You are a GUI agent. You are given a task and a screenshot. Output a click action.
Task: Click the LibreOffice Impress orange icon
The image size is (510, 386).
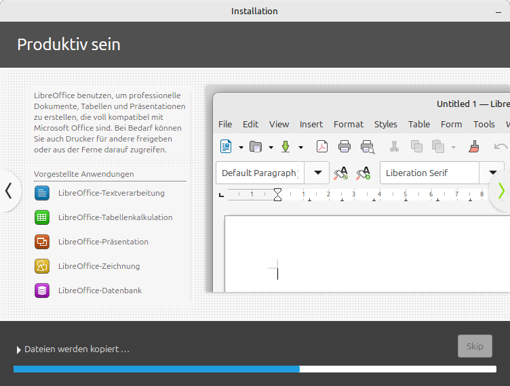[42, 242]
